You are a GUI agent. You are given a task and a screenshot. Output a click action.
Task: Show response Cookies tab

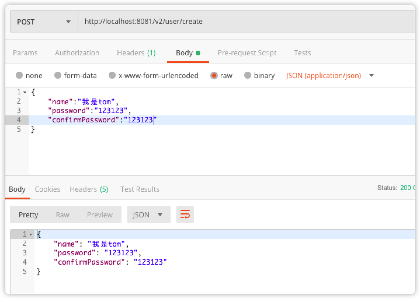(x=47, y=189)
